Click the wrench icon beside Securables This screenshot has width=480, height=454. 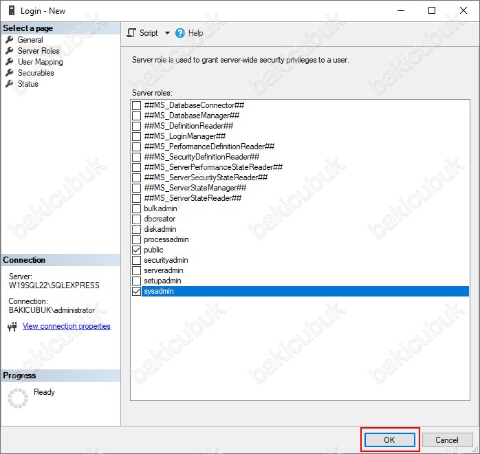(10, 73)
